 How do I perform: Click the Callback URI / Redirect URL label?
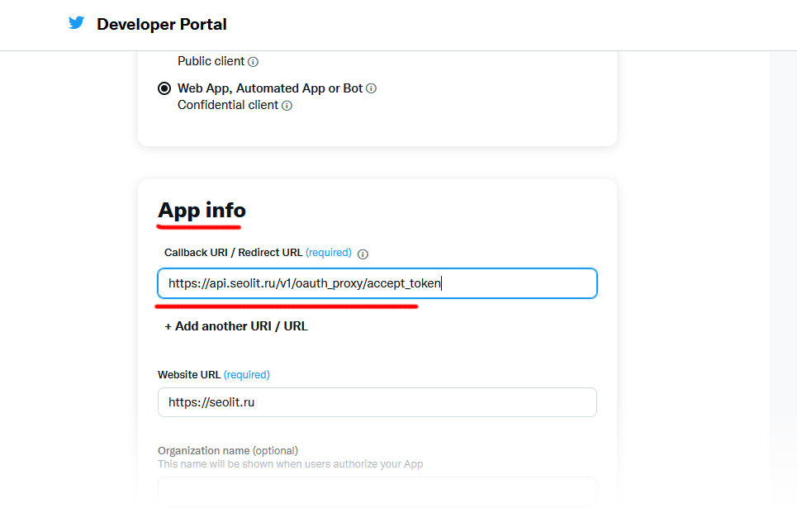pyautogui.click(x=233, y=253)
